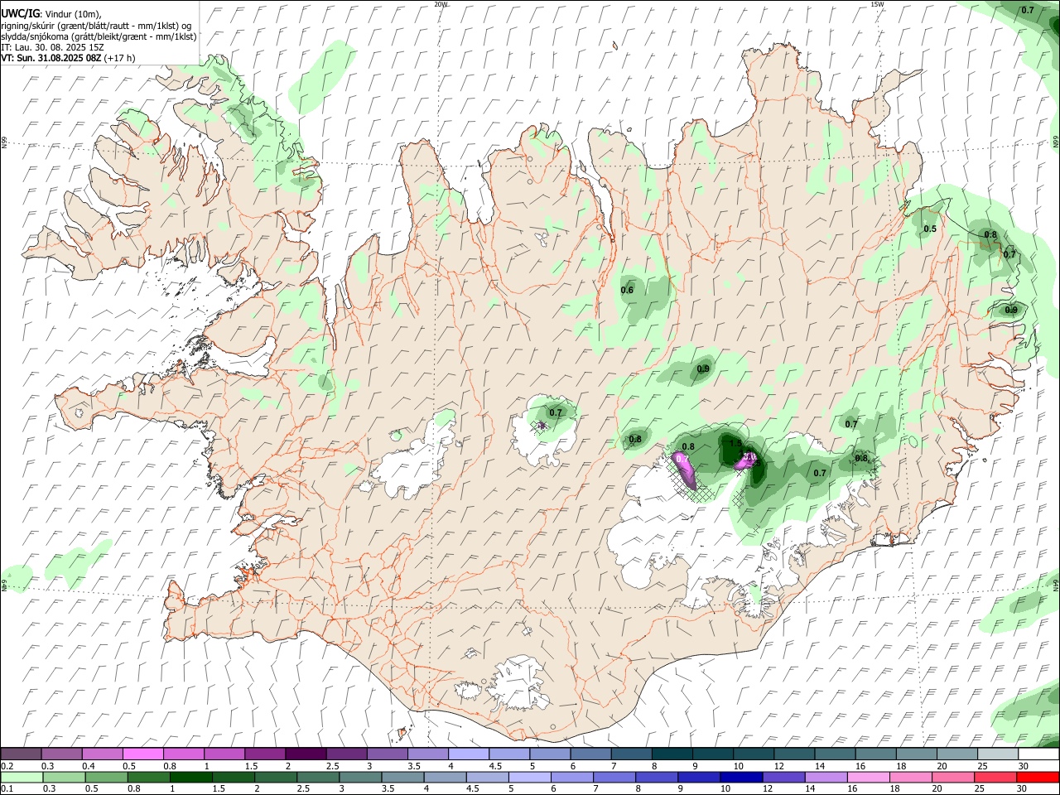Pick the first dusky purple snow legend swatch
The image size is (1060, 795).
tap(22, 754)
